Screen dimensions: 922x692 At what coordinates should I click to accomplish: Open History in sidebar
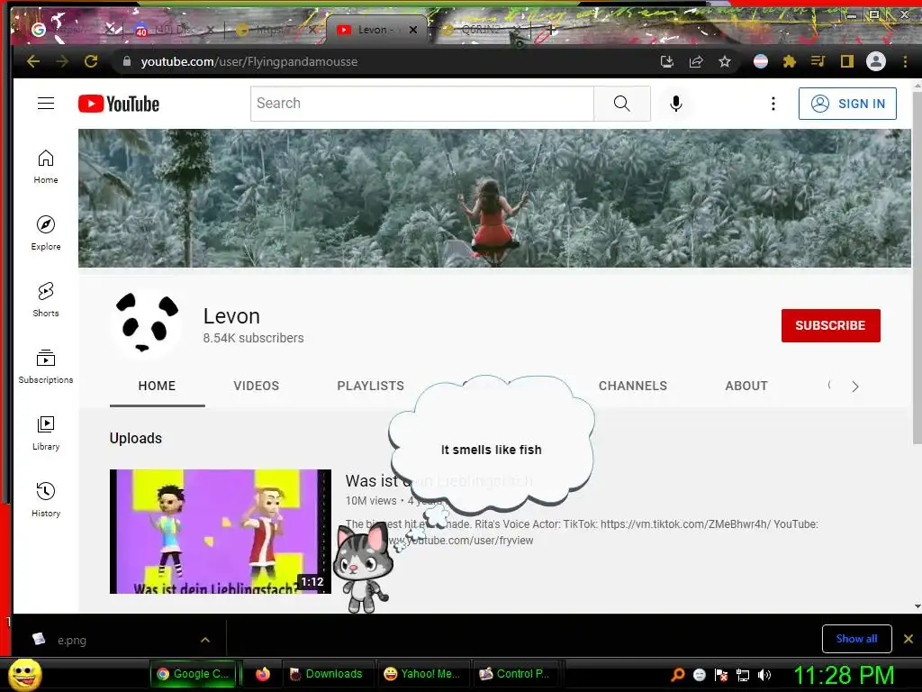pyautogui.click(x=46, y=499)
